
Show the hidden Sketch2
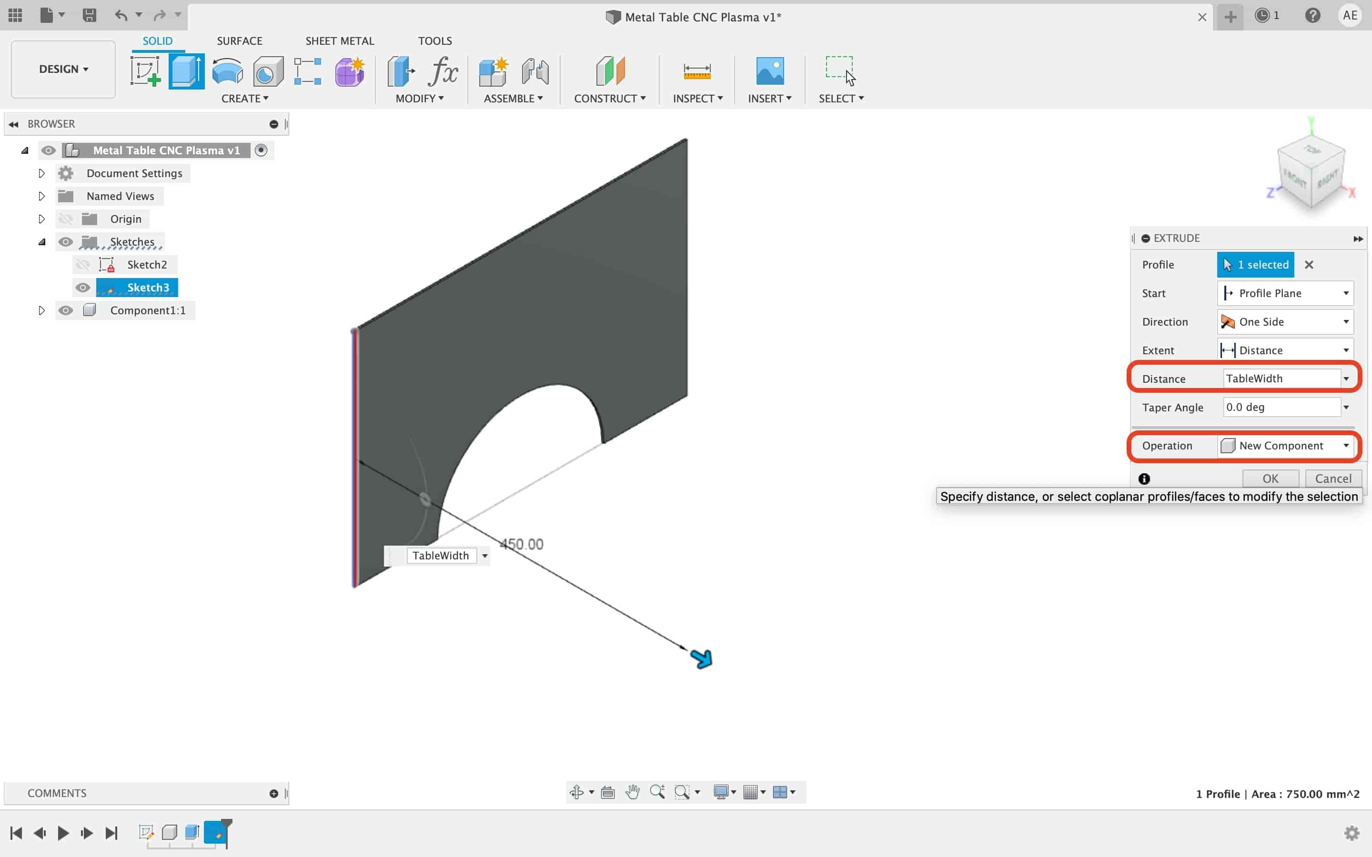[83, 265]
